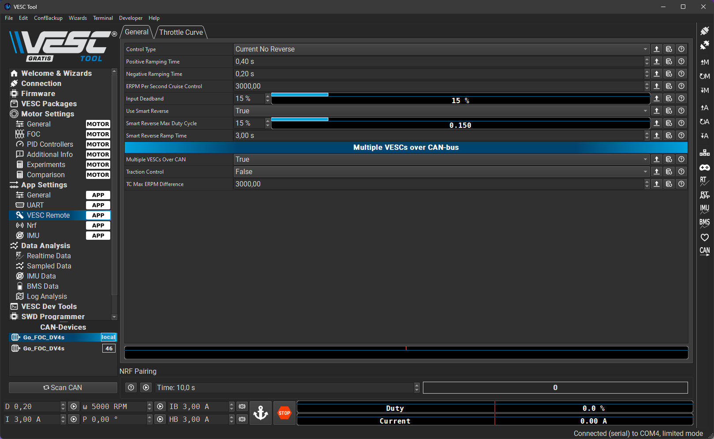
Task: Click the Disconnect plug icon in right toolbar
Action: [x=704, y=45]
